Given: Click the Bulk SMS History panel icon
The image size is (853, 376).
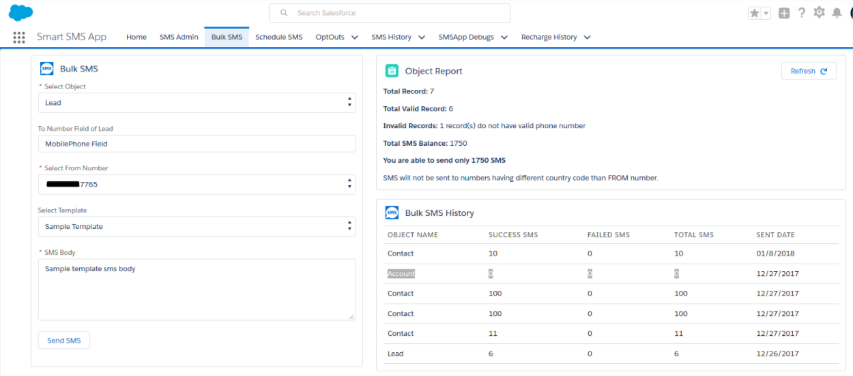Looking at the screenshot, I should 392,213.
